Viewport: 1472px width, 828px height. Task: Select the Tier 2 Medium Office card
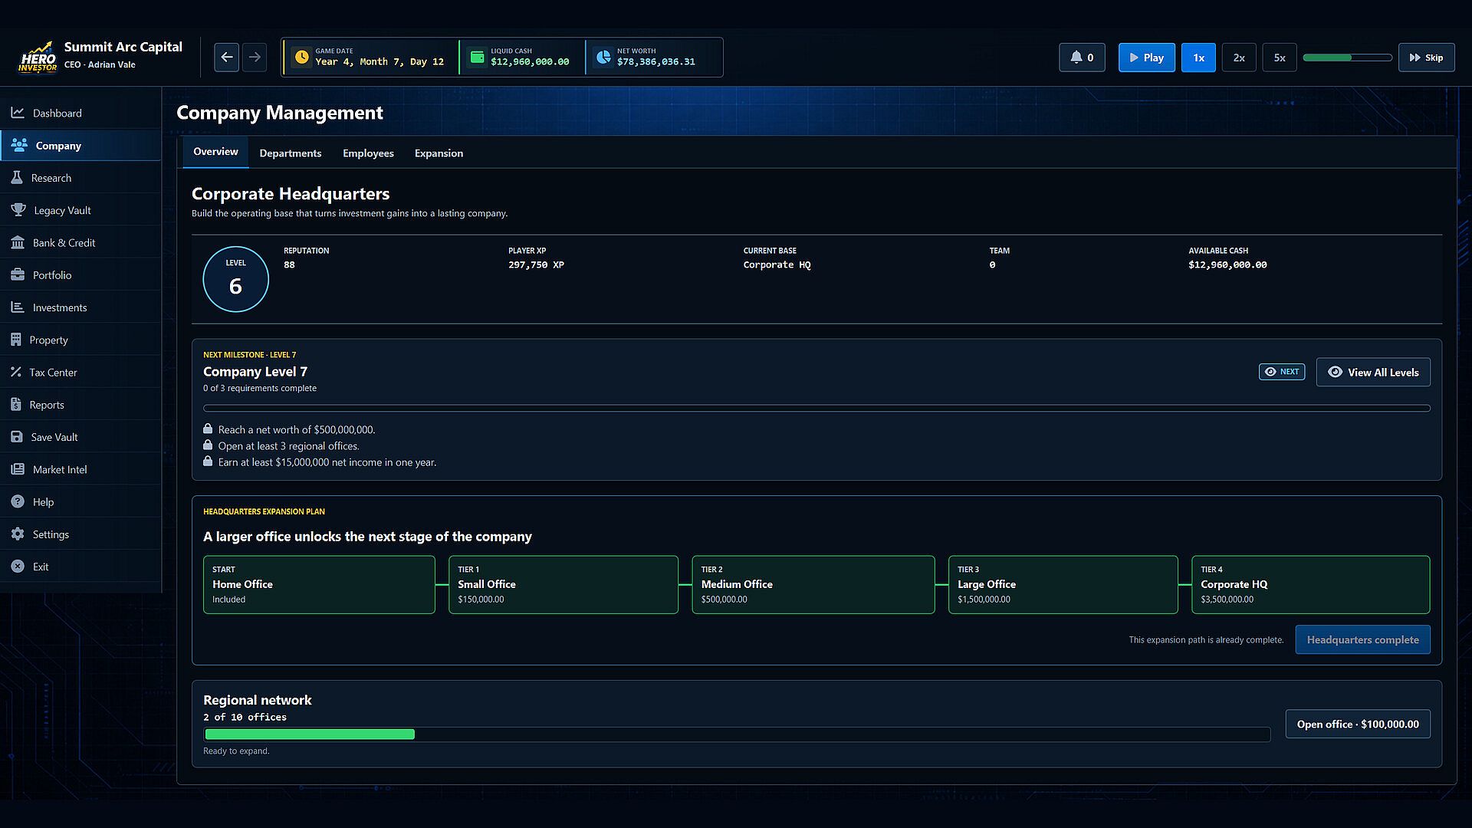813,584
